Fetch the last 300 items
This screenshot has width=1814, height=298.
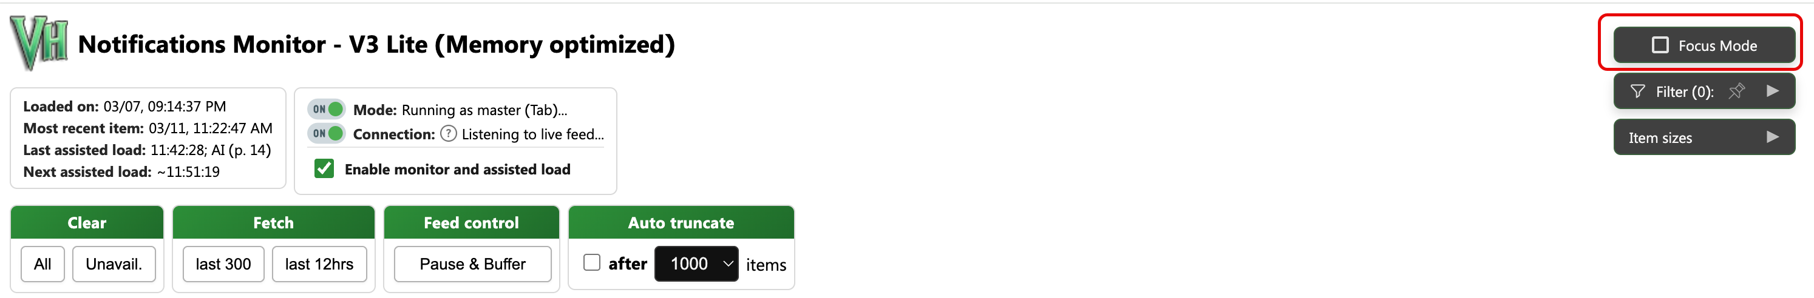tap(223, 263)
